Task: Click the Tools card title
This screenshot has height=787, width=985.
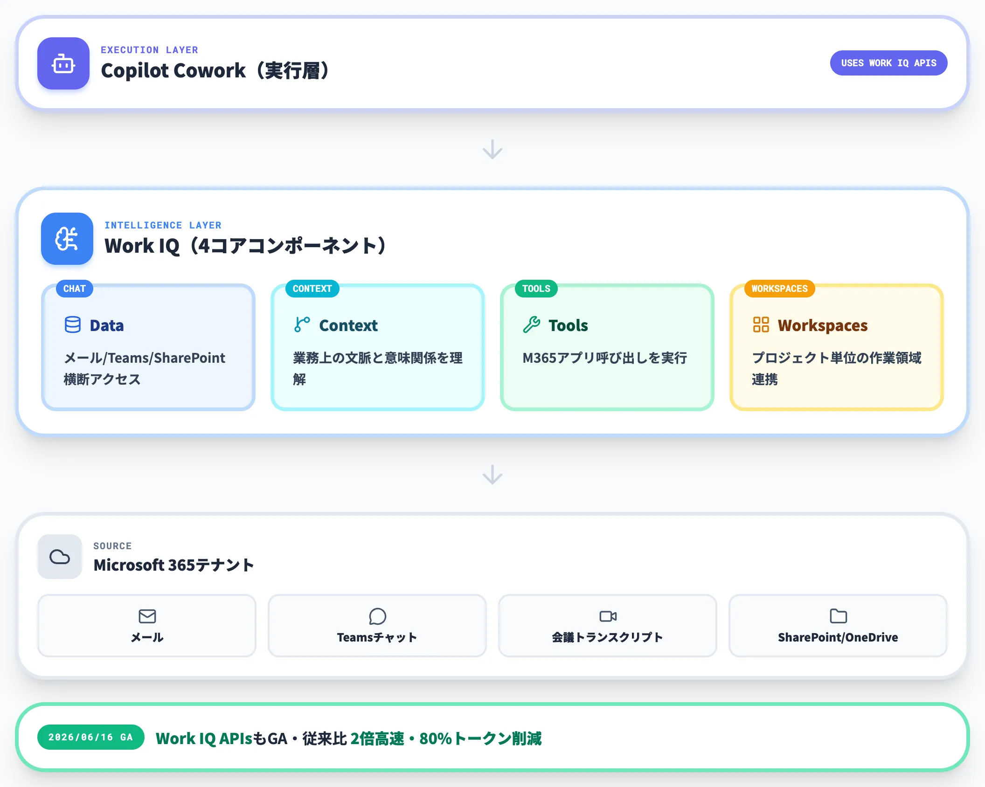Action: 568,325
